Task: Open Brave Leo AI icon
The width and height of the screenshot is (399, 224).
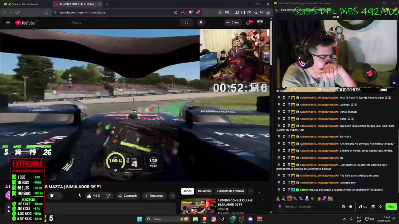Action: coord(256,12)
